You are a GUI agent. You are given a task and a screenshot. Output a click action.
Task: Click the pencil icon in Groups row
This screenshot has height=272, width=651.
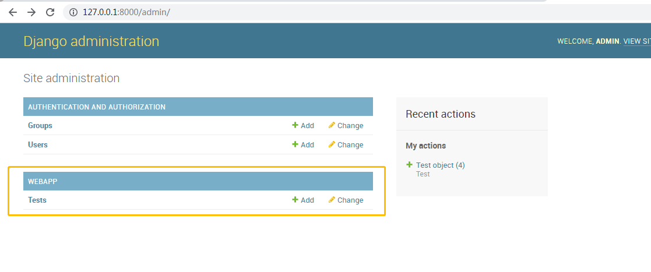(x=332, y=125)
